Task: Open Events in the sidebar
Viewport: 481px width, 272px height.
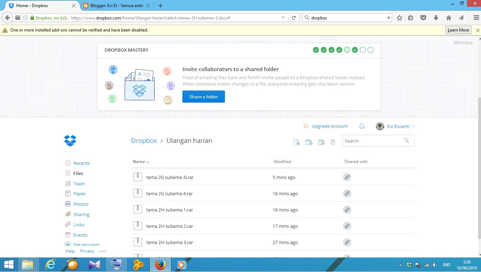Action: 80,235
